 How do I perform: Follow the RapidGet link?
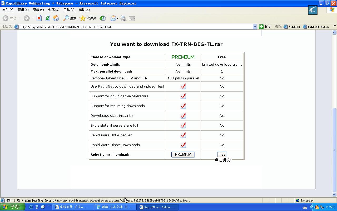point(106,87)
